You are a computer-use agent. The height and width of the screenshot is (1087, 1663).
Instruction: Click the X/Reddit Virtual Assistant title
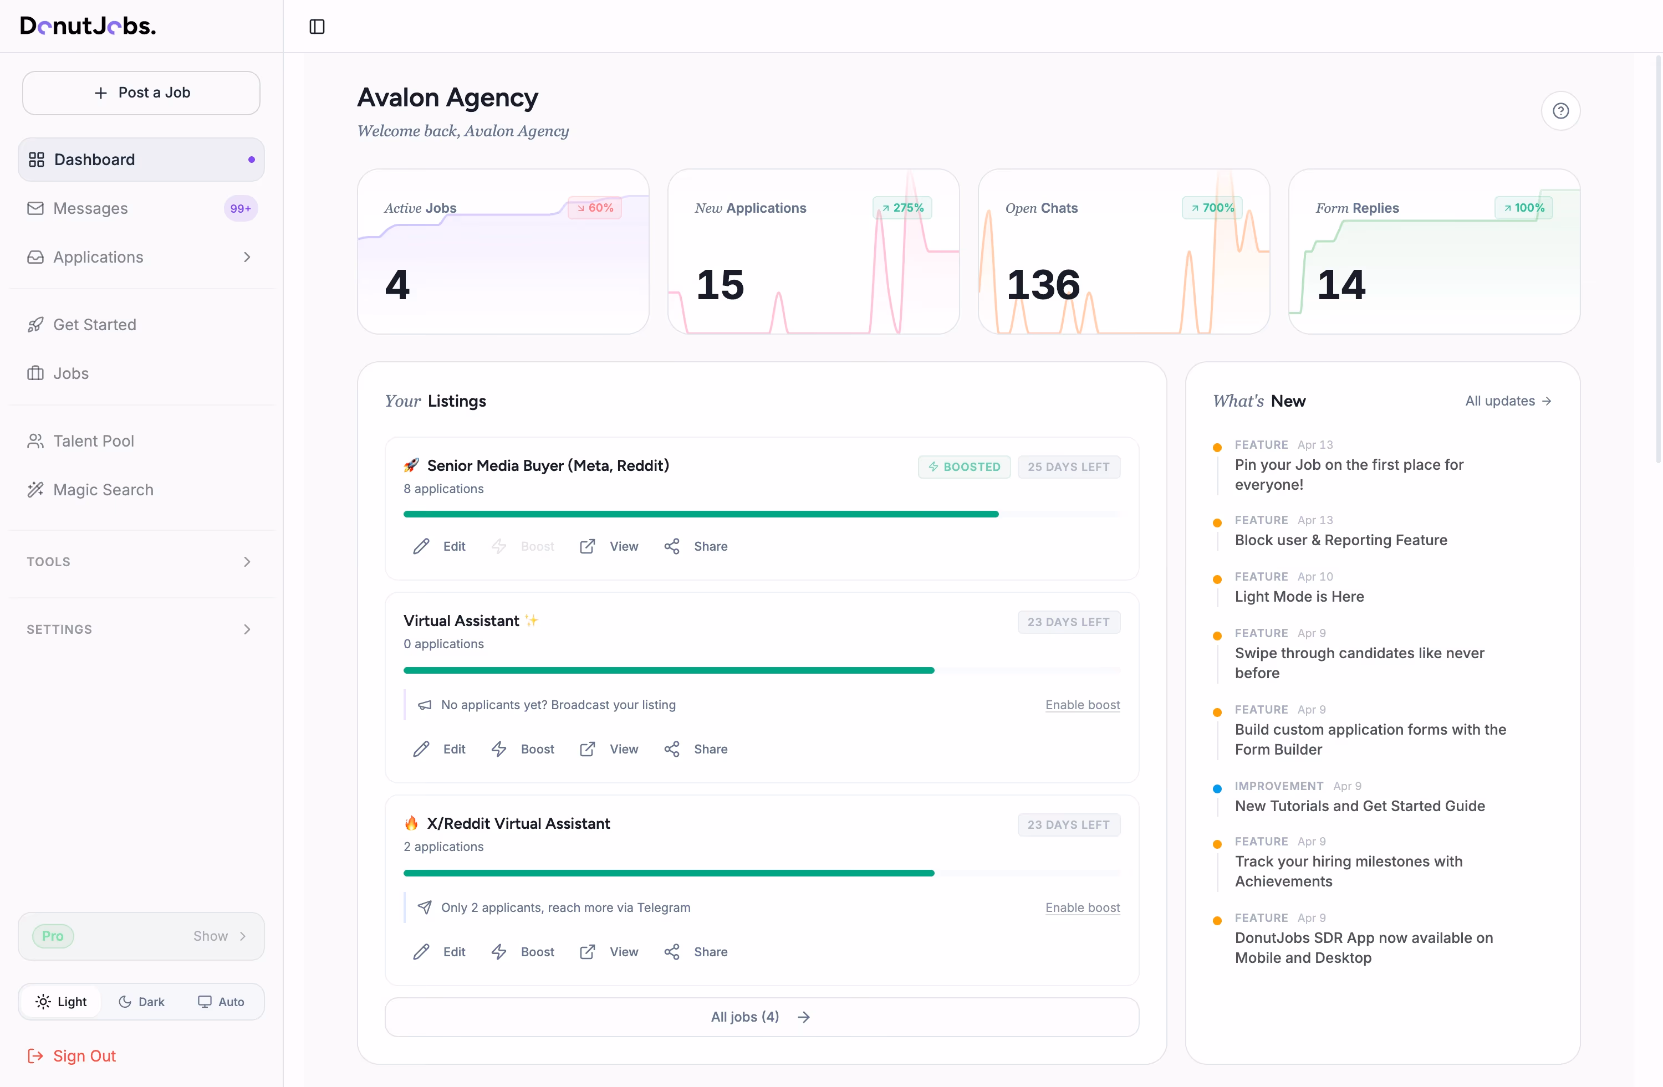(x=518, y=823)
